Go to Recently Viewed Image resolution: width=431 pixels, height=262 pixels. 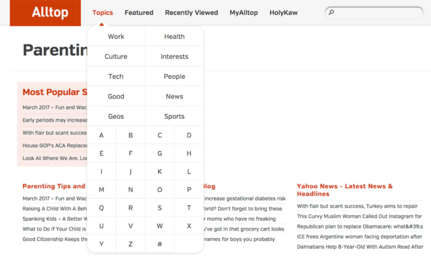[x=191, y=12]
